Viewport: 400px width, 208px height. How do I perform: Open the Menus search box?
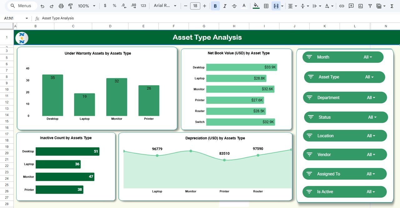[x=21, y=6]
